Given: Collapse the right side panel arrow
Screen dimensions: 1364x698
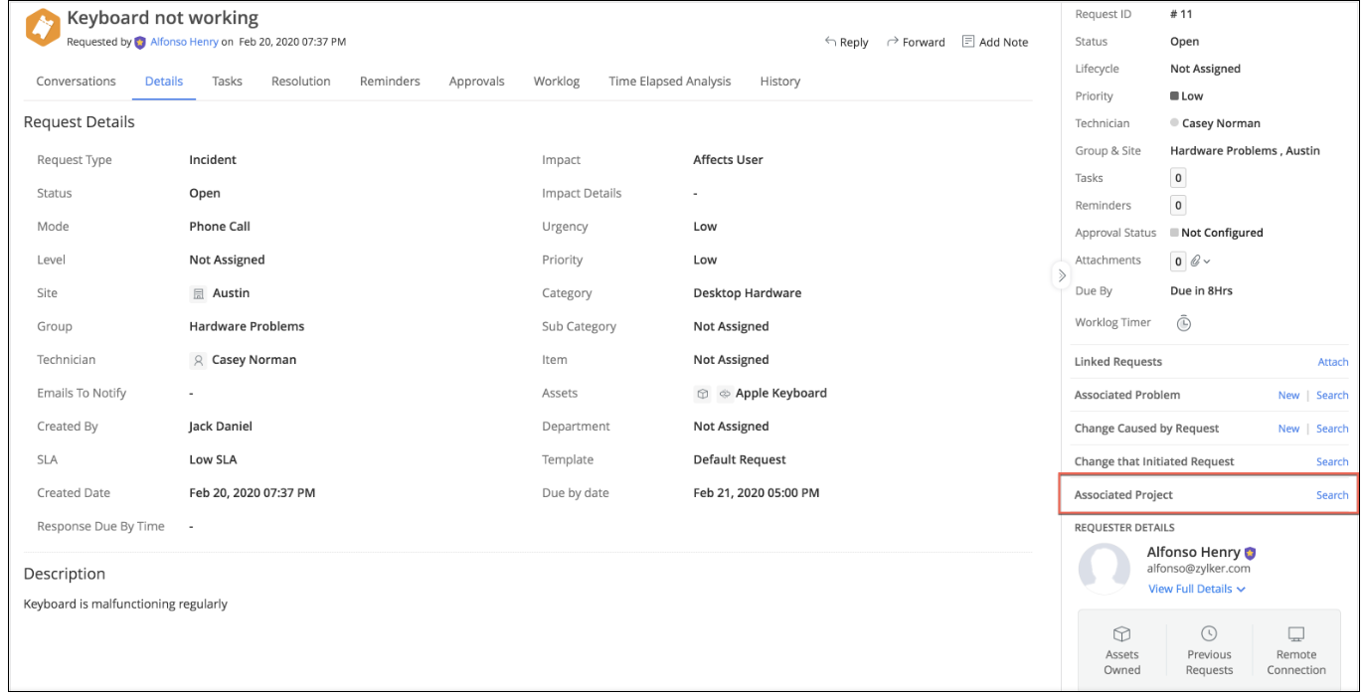Looking at the screenshot, I should [1061, 275].
